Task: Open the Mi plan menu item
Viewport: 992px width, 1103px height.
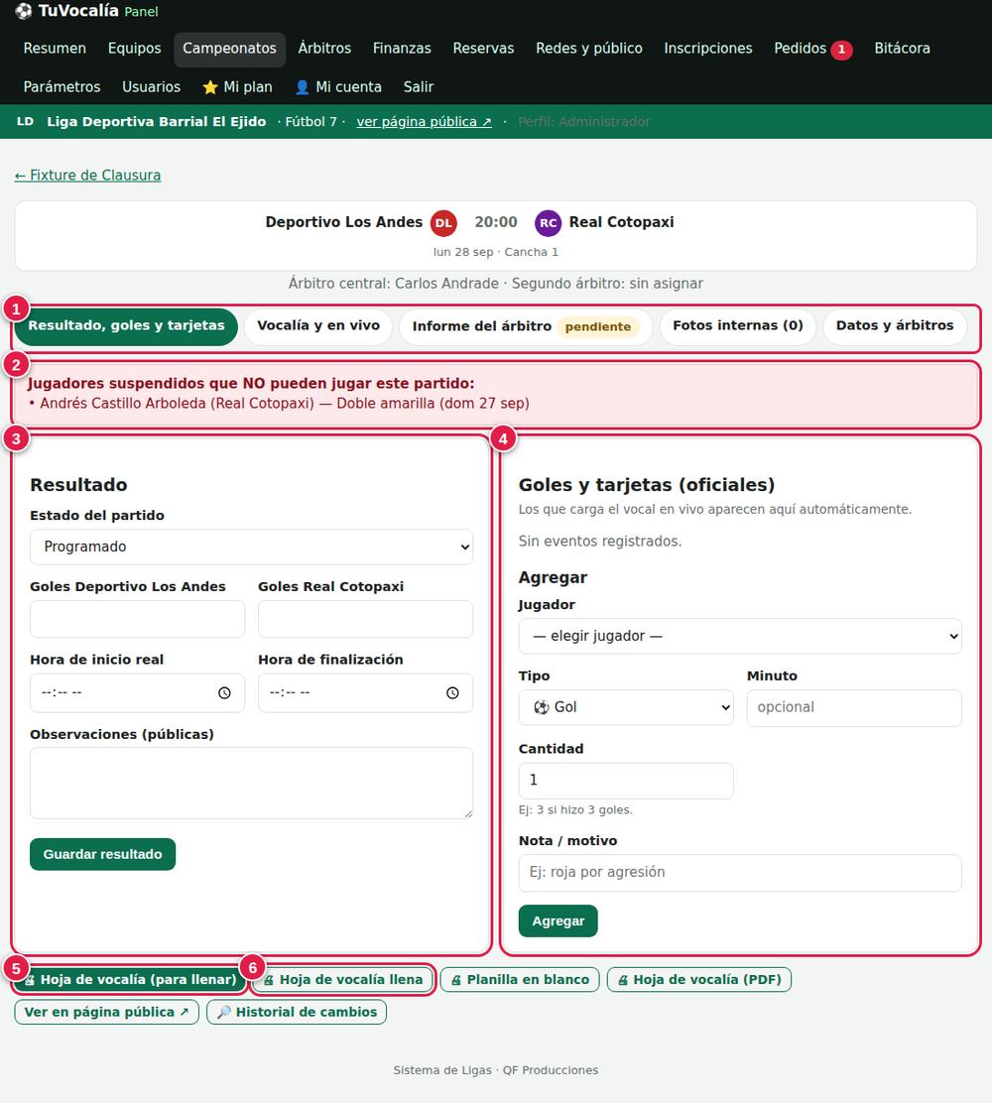Action: [237, 87]
